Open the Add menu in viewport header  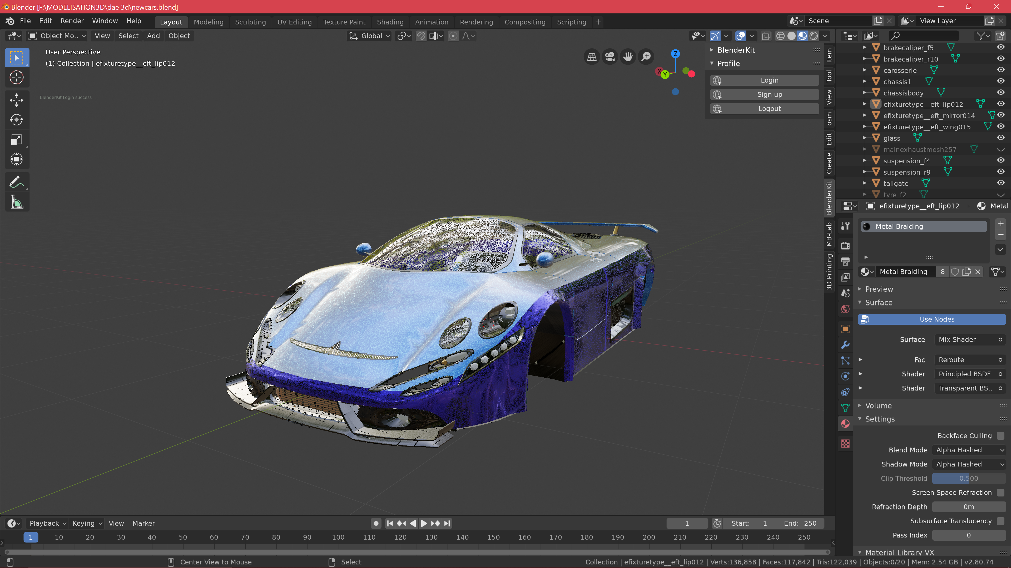coord(153,36)
